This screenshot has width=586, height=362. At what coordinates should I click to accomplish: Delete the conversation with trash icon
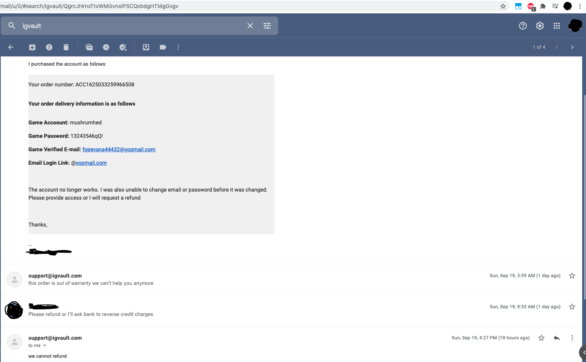tap(66, 47)
